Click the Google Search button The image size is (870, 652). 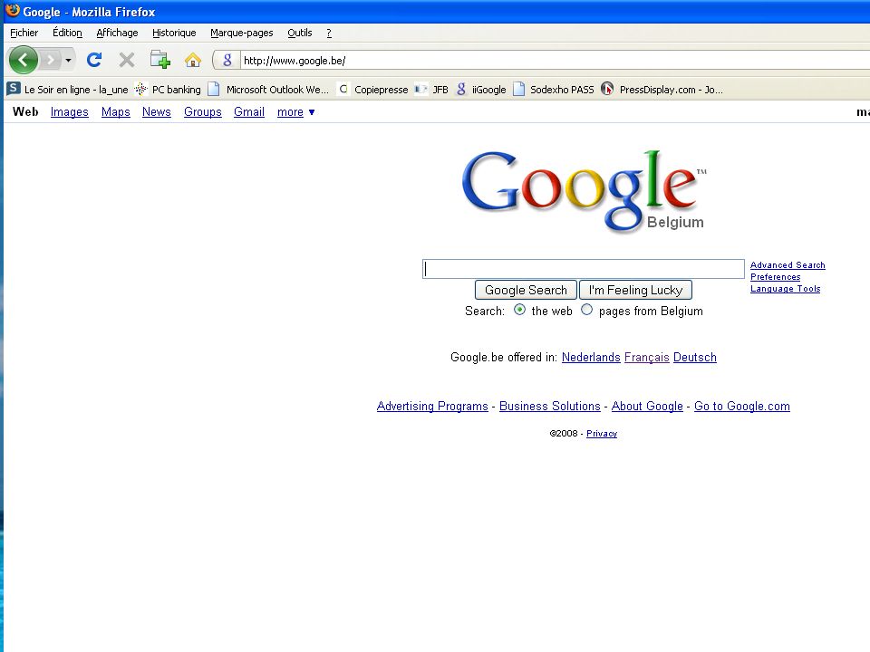[x=526, y=290]
